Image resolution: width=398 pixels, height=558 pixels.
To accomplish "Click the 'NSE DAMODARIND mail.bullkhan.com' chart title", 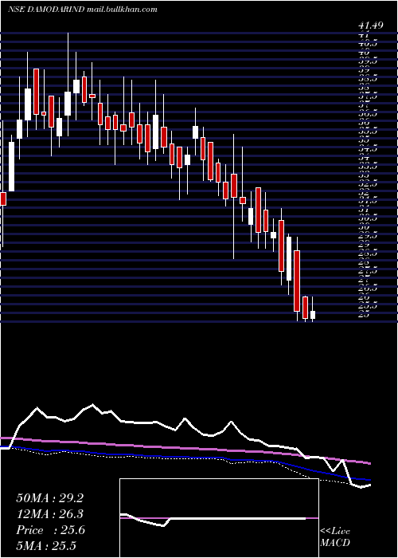I will pyautogui.click(x=83, y=10).
